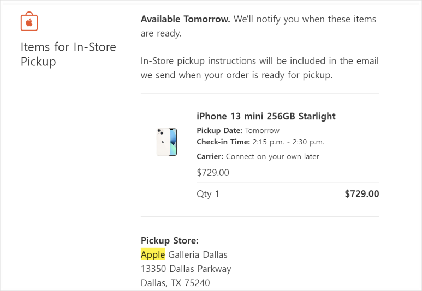This screenshot has width=422, height=291.
Task: Click the Items for In-Store Pickup heading
Action: point(68,54)
